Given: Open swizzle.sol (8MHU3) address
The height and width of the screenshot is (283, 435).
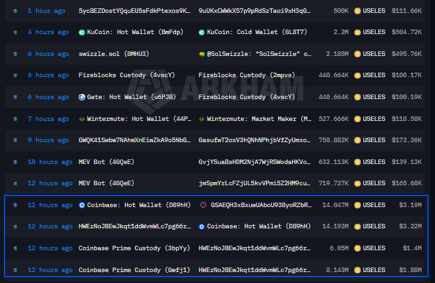Looking at the screenshot, I should [x=114, y=54].
